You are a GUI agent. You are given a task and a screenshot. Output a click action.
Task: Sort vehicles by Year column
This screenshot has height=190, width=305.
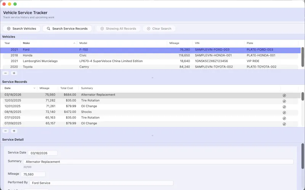point(11,43)
